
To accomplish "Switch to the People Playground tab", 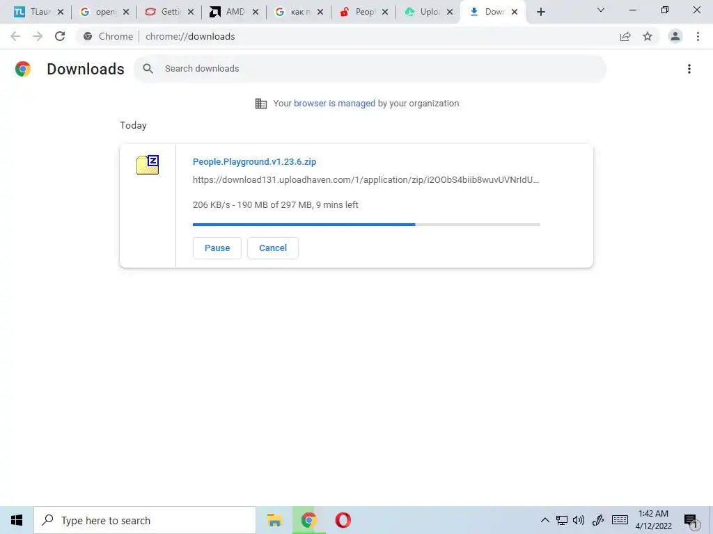I will click(363, 12).
